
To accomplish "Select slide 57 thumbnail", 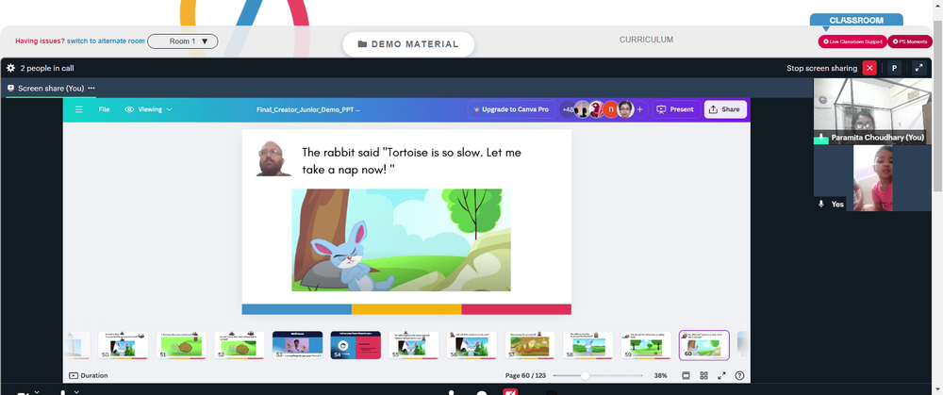I will 530,345.
